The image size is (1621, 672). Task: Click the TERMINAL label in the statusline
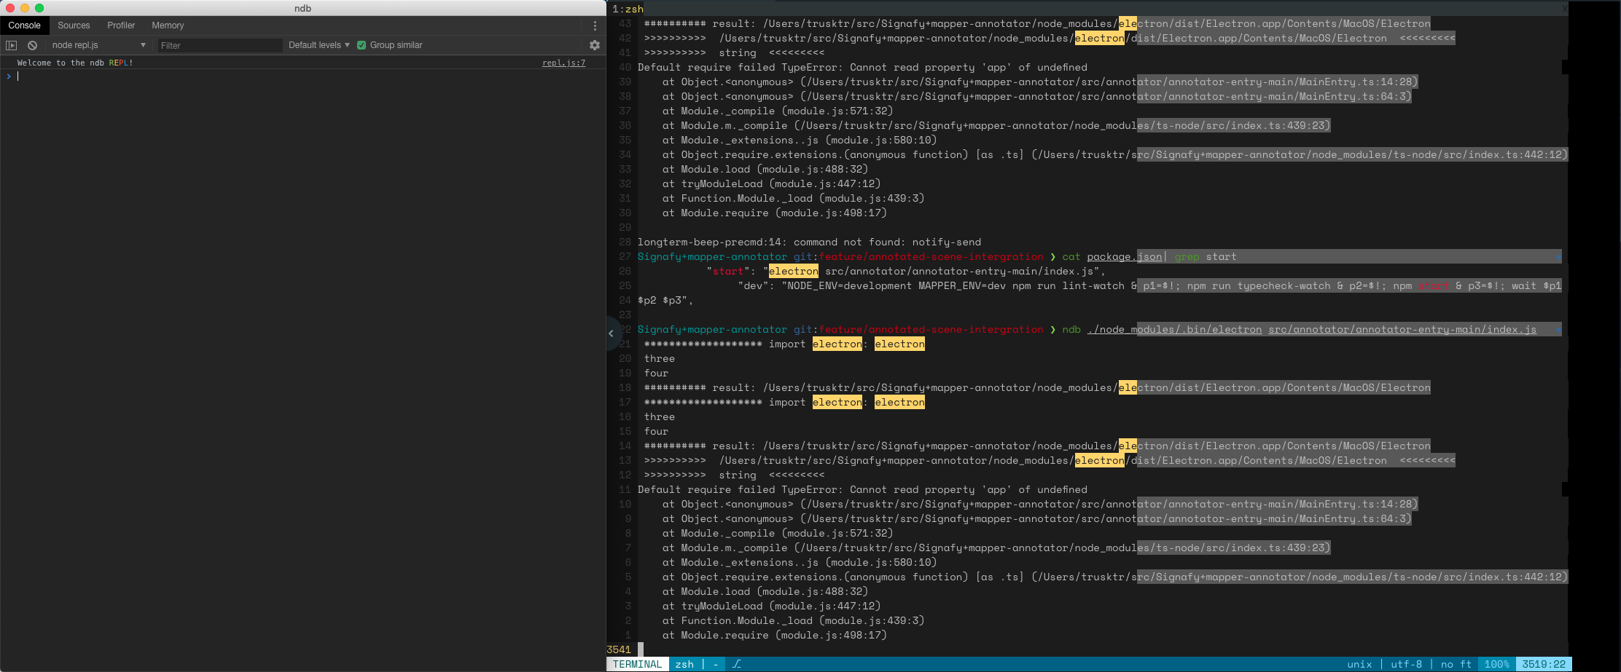coord(637,664)
